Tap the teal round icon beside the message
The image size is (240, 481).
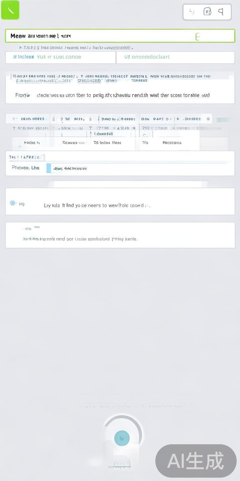point(13,203)
